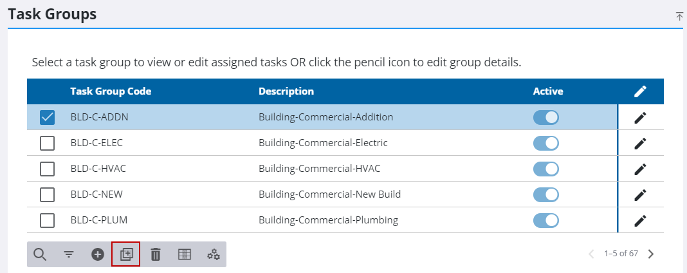Image resolution: width=687 pixels, height=273 pixels.
Task: Edit BLD-C-PLUM details with pencil icon
Action: click(x=639, y=220)
